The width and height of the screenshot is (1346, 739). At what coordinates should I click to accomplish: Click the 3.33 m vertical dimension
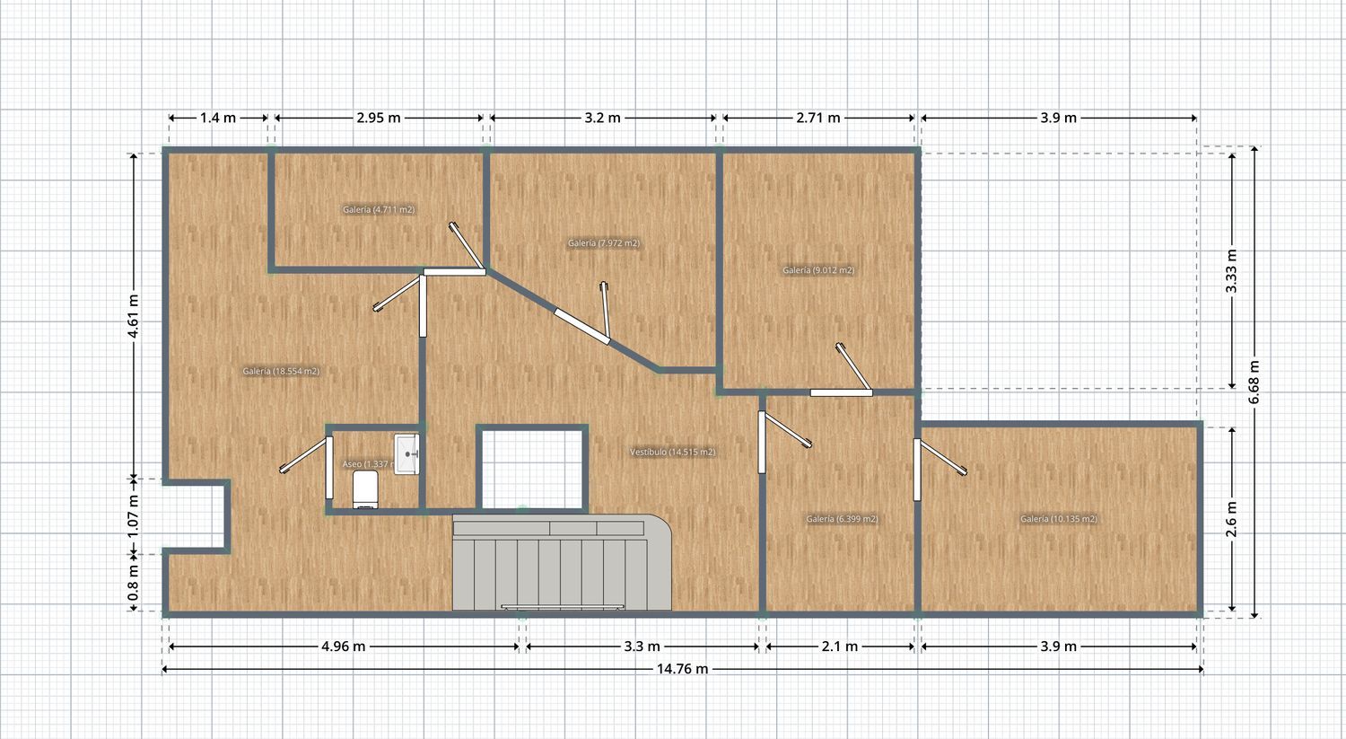pyautogui.click(x=1232, y=271)
